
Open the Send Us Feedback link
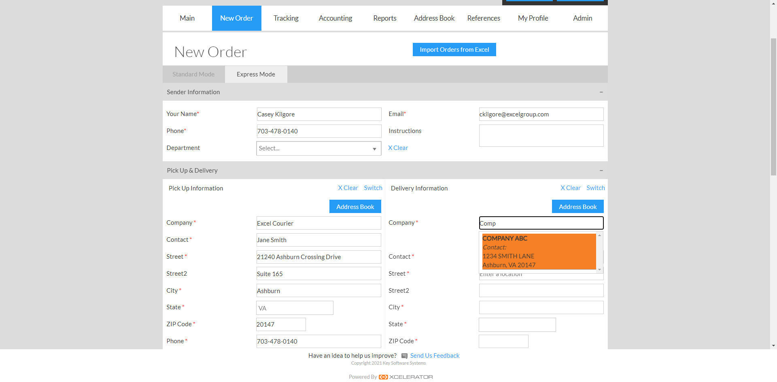pos(435,356)
